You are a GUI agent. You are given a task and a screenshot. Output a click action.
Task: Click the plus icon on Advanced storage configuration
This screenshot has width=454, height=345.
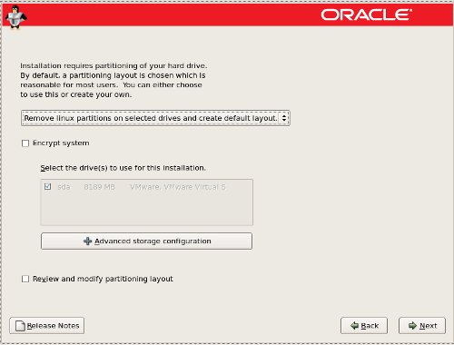87,241
